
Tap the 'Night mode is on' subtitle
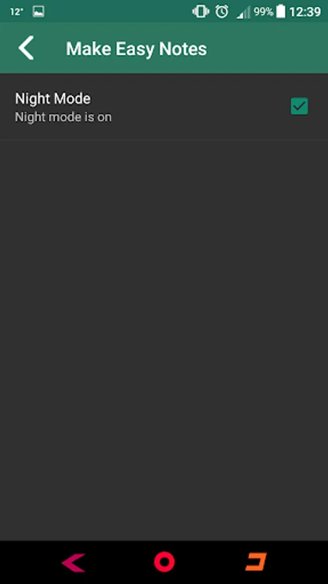[64, 117]
